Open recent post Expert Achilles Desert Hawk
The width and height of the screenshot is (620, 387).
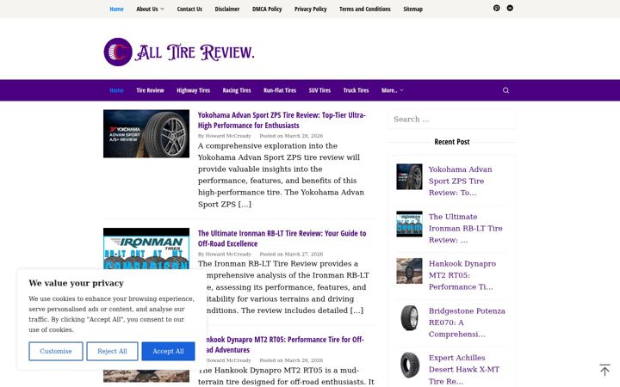[x=464, y=369]
